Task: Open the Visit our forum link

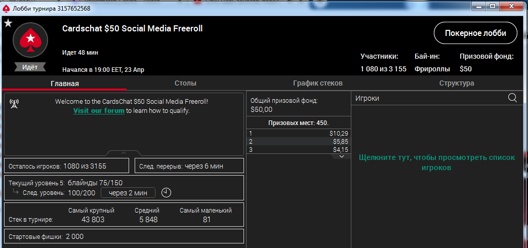Action: click(x=99, y=111)
